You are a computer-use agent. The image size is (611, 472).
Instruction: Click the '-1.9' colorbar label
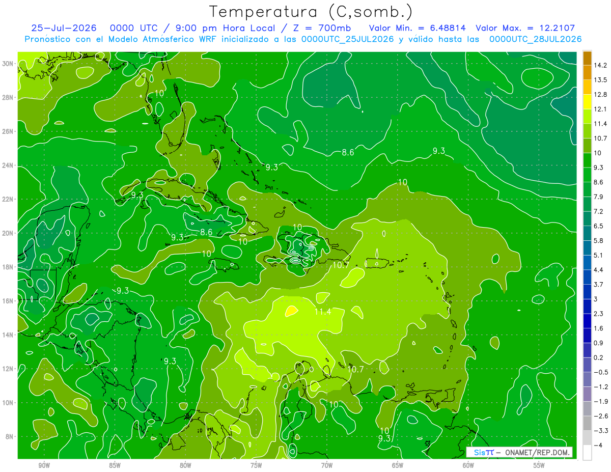point(600,401)
